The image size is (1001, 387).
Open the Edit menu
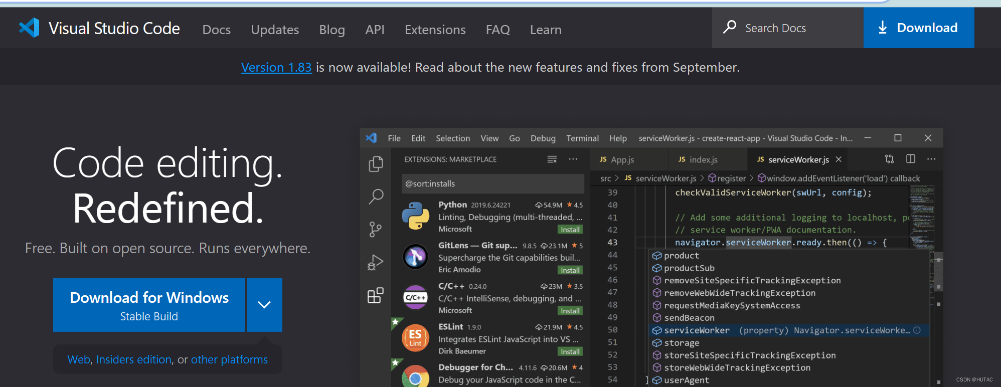coord(418,138)
